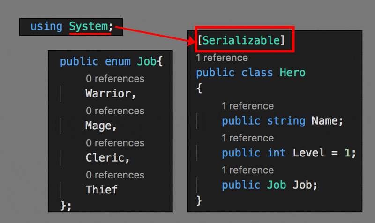This screenshot has height=223, width=375.
Task: Click the 'Thief' enum member
Action: [101, 190]
